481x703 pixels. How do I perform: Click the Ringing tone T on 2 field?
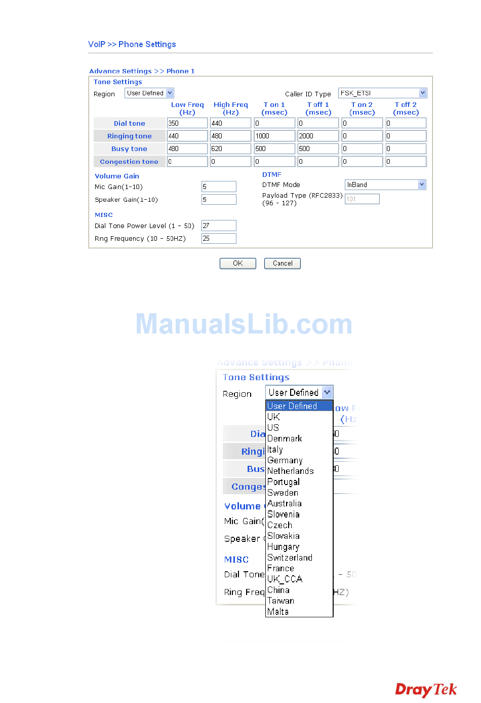tap(363, 136)
